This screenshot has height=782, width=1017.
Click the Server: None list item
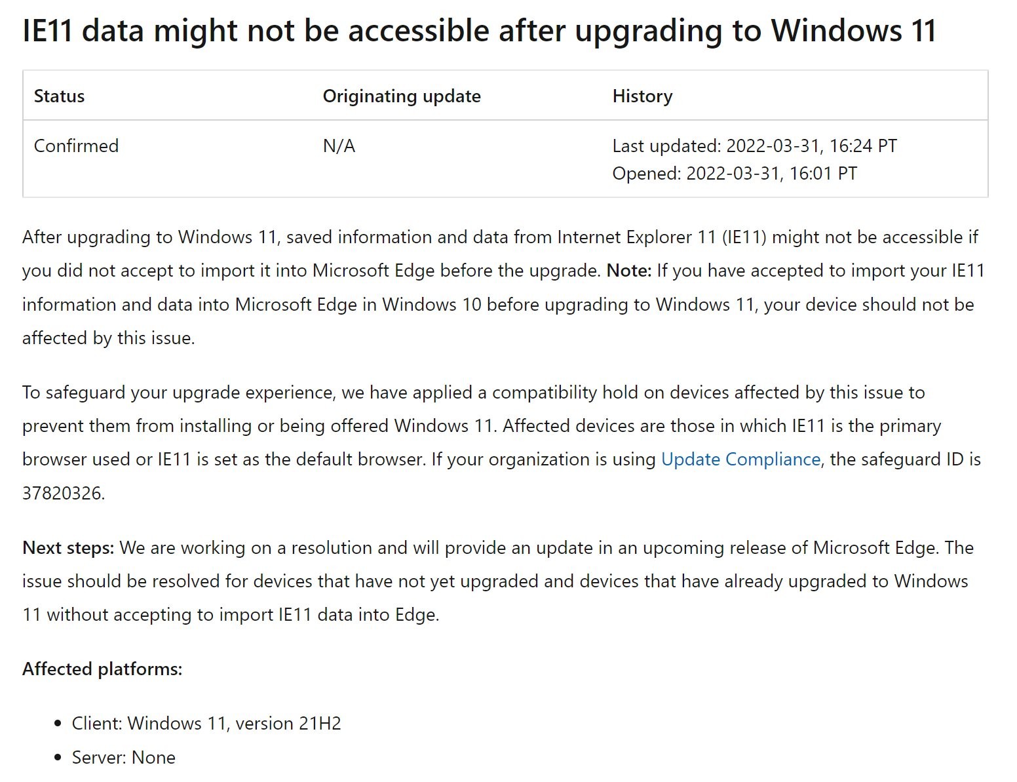tap(124, 758)
